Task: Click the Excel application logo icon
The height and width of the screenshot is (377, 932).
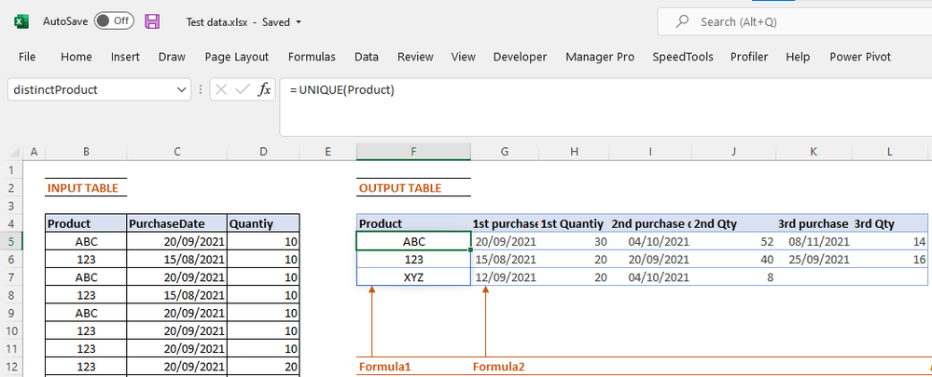Action: click(x=21, y=22)
